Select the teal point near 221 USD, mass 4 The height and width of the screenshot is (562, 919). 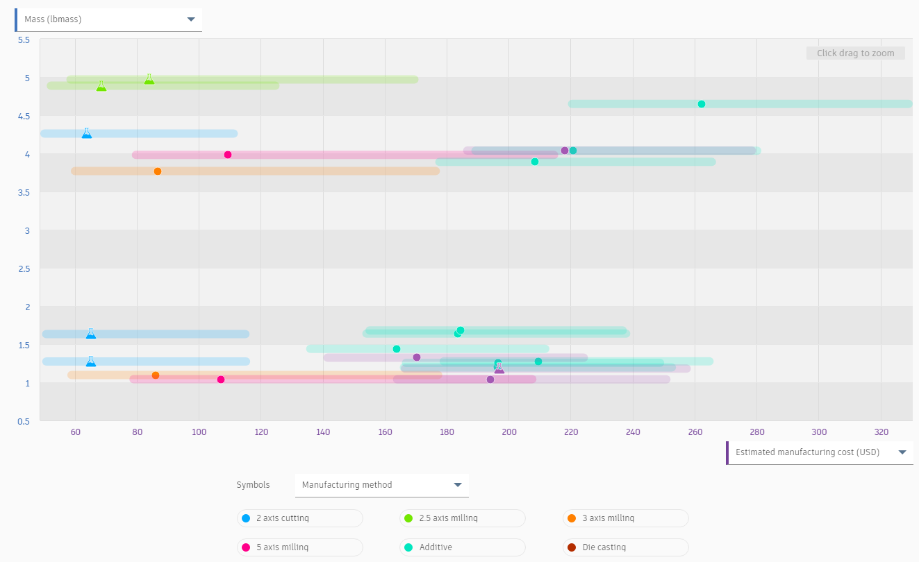click(x=573, y=151)
